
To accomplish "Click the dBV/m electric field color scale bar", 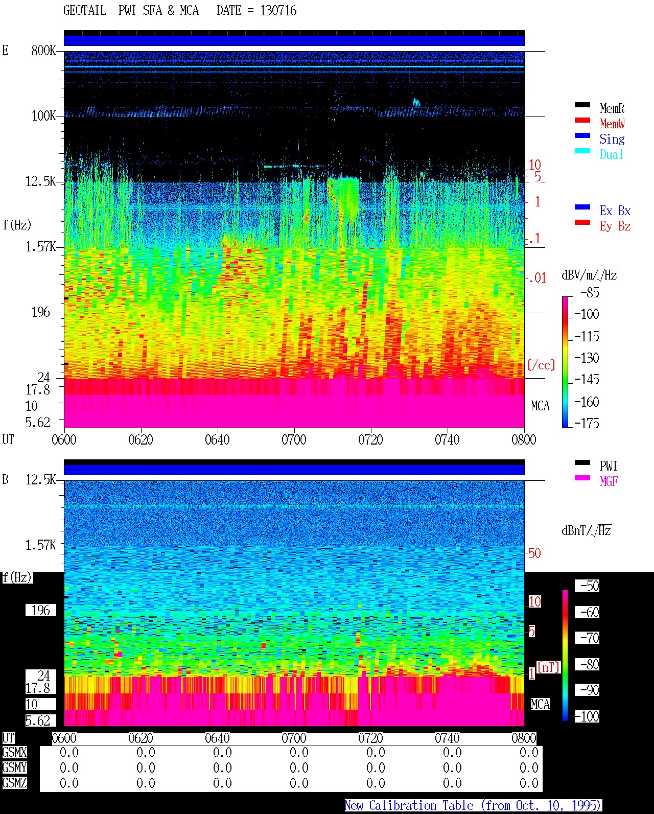I will click(x=565, y=362).
